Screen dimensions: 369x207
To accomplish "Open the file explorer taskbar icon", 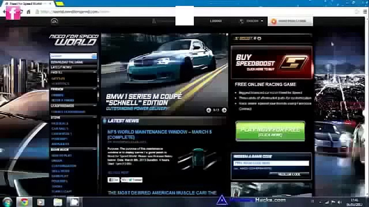I will tap(58, 202).
